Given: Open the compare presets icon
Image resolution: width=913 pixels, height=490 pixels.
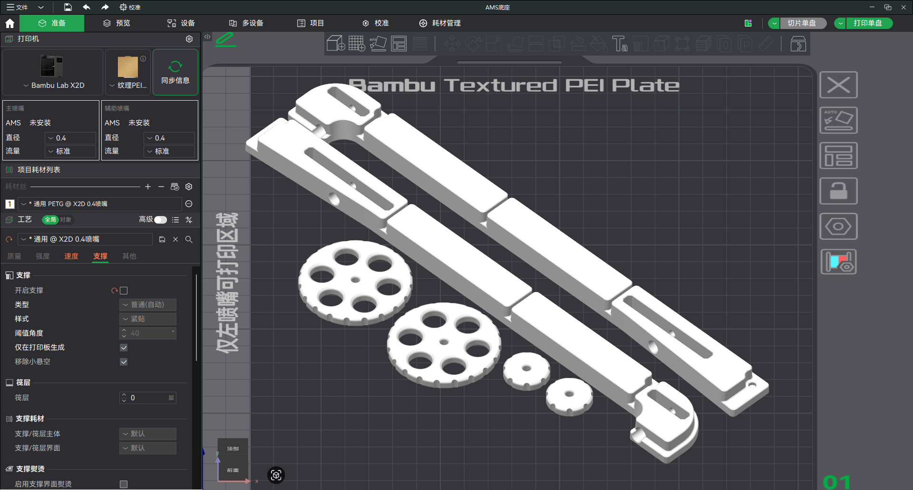Looking at the screenshot, I should tap(189, 220).
